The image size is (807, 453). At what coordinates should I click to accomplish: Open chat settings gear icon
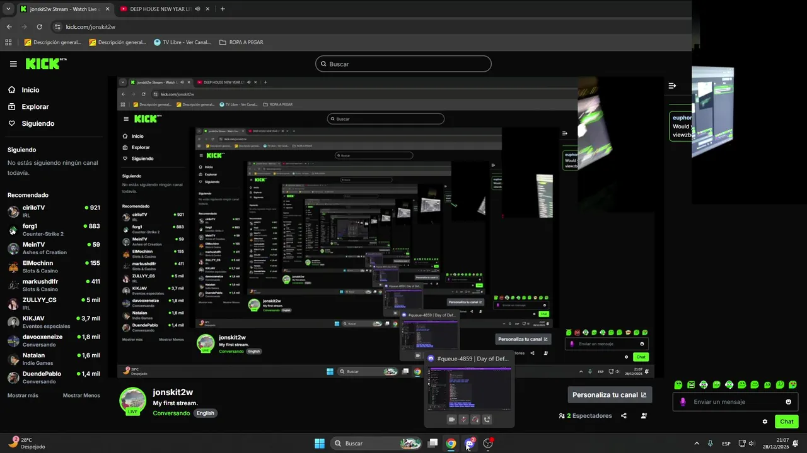tap(765, 422)
